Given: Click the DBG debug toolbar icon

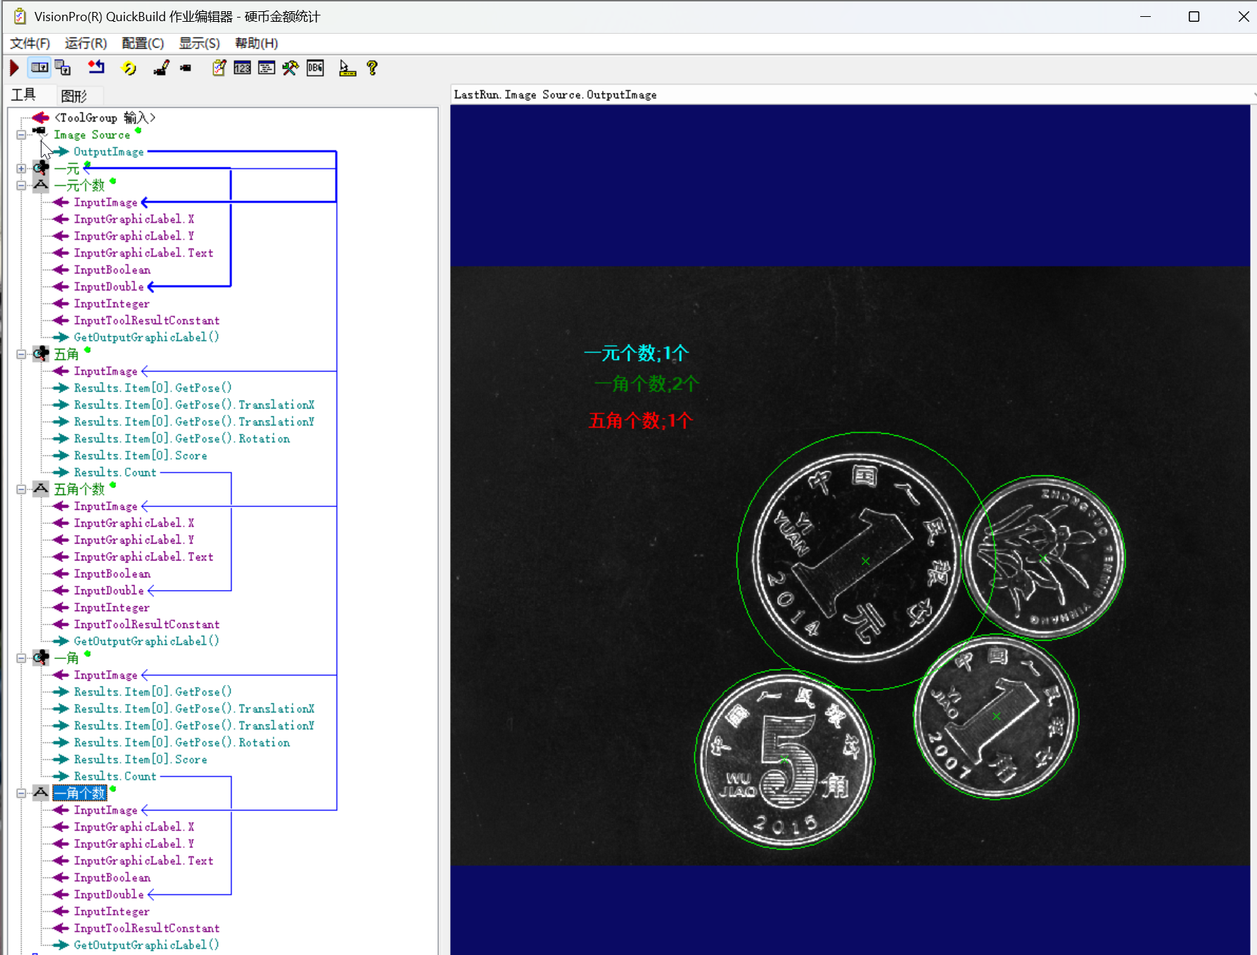Looking at the screenshot, I should [x=315, y=68].
